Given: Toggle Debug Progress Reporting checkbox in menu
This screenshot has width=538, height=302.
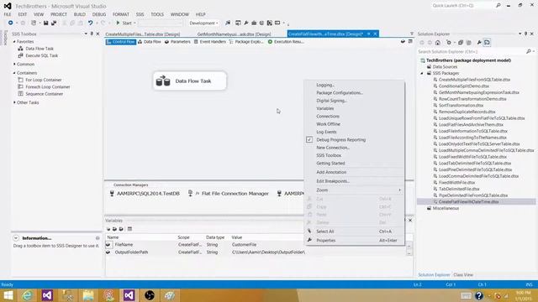Looking at the screenshot, I should [x=309, y=140].
